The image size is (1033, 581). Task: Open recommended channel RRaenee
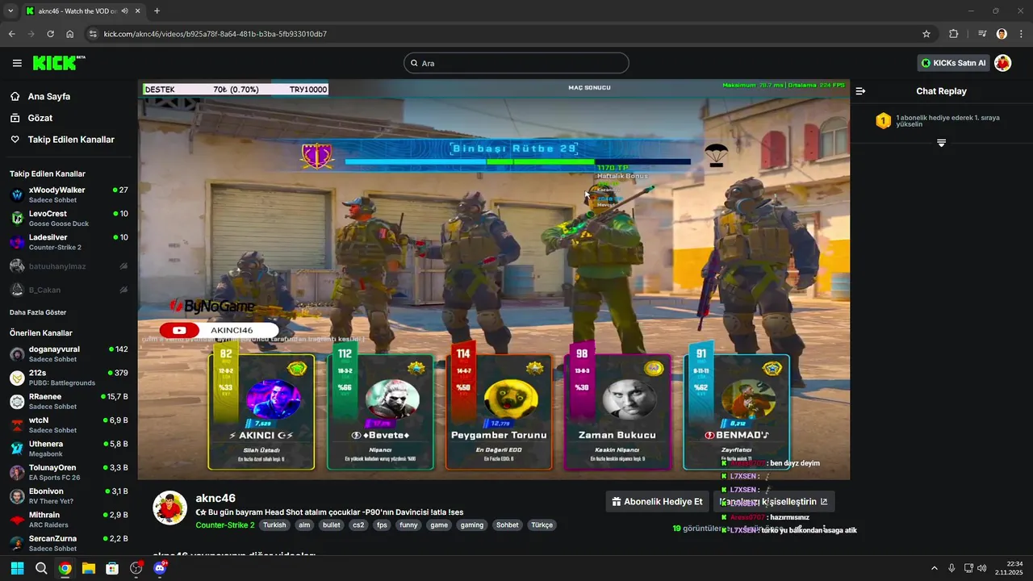pos(69,401)
